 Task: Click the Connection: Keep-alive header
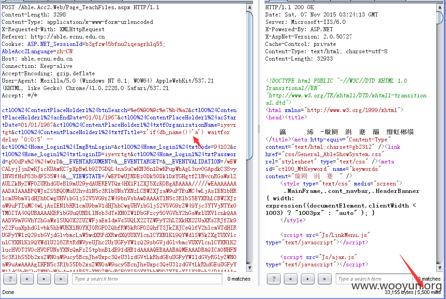click(x=37, y=66)
